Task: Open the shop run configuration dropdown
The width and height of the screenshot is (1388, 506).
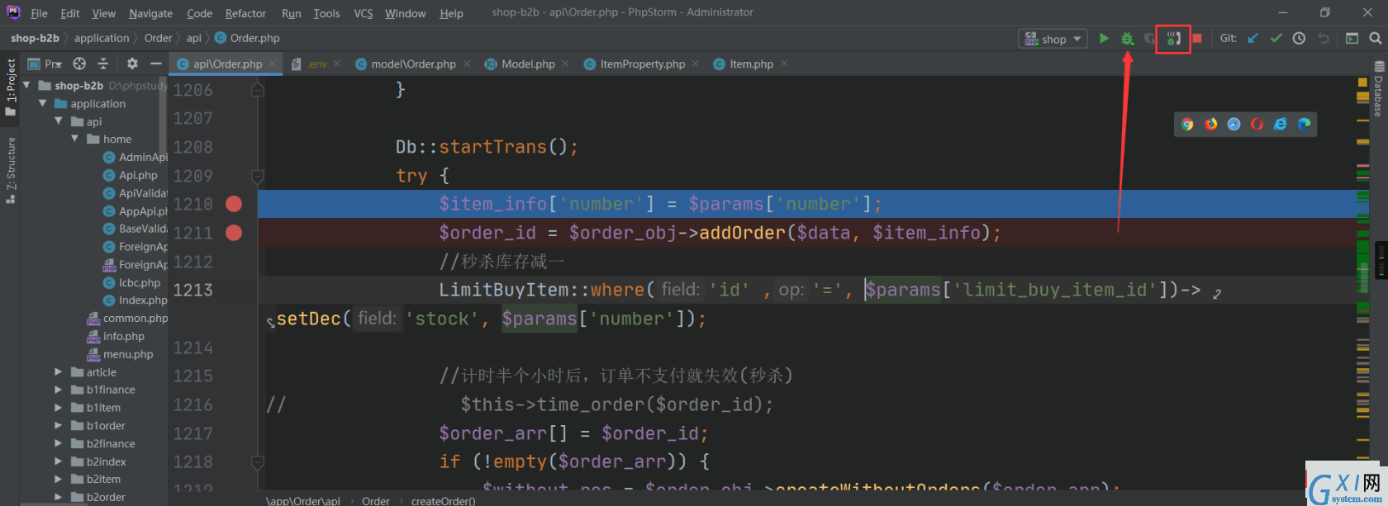Action: click(1053, 39)
